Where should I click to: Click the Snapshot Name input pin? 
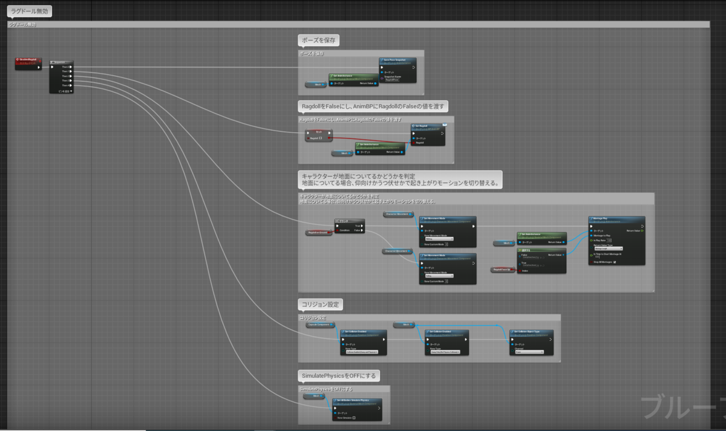click(x=382, y=78)
